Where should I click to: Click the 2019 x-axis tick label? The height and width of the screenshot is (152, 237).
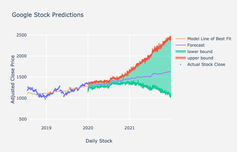coord(46,128)
